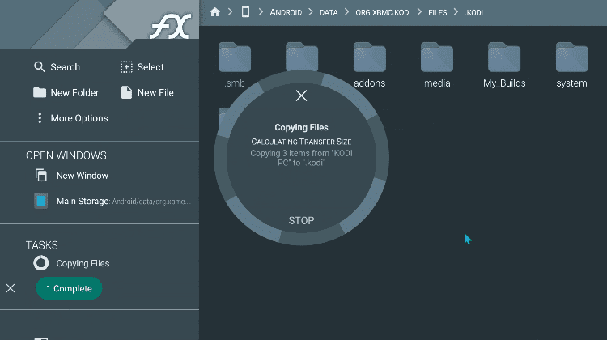
Task: Click the 1 Complete button
Action: click(x=69, y=288)
